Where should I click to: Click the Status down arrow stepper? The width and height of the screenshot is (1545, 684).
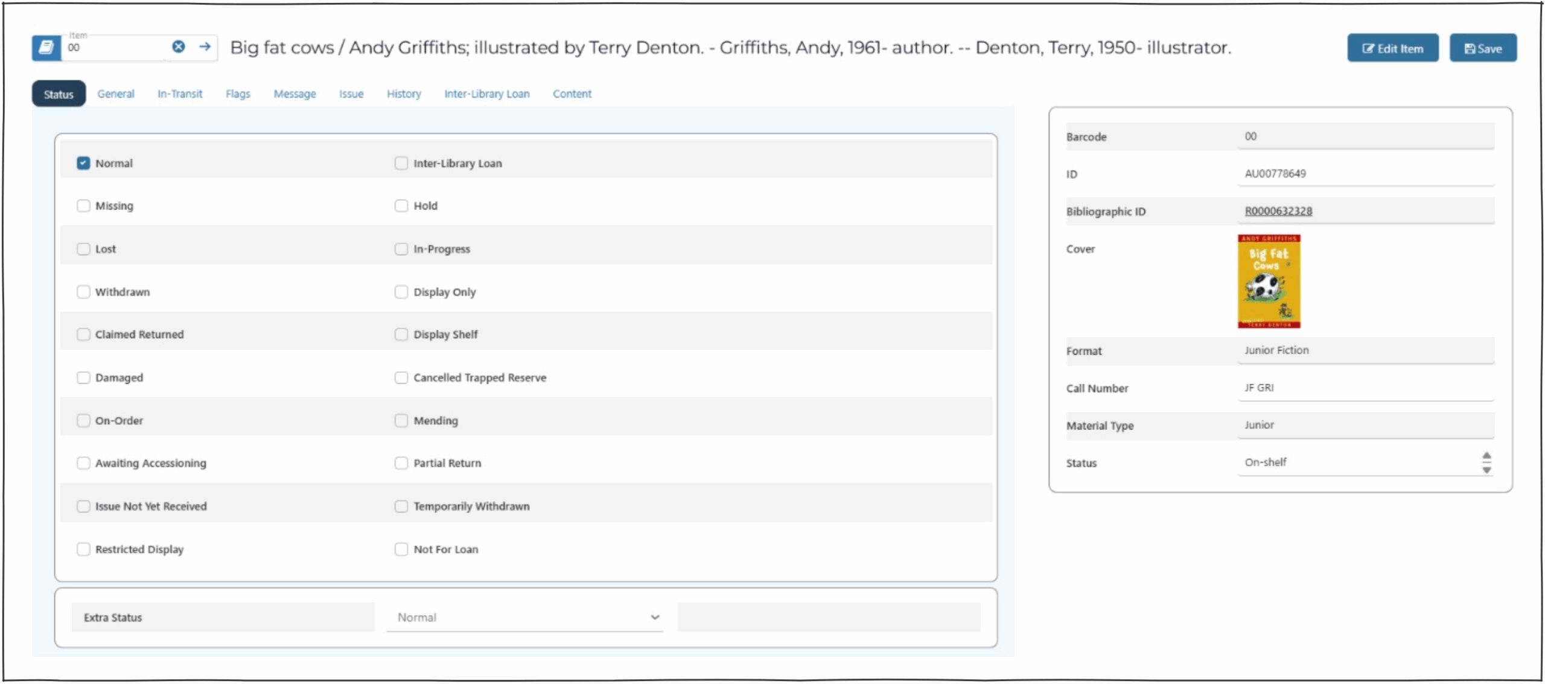(1486, 470)
